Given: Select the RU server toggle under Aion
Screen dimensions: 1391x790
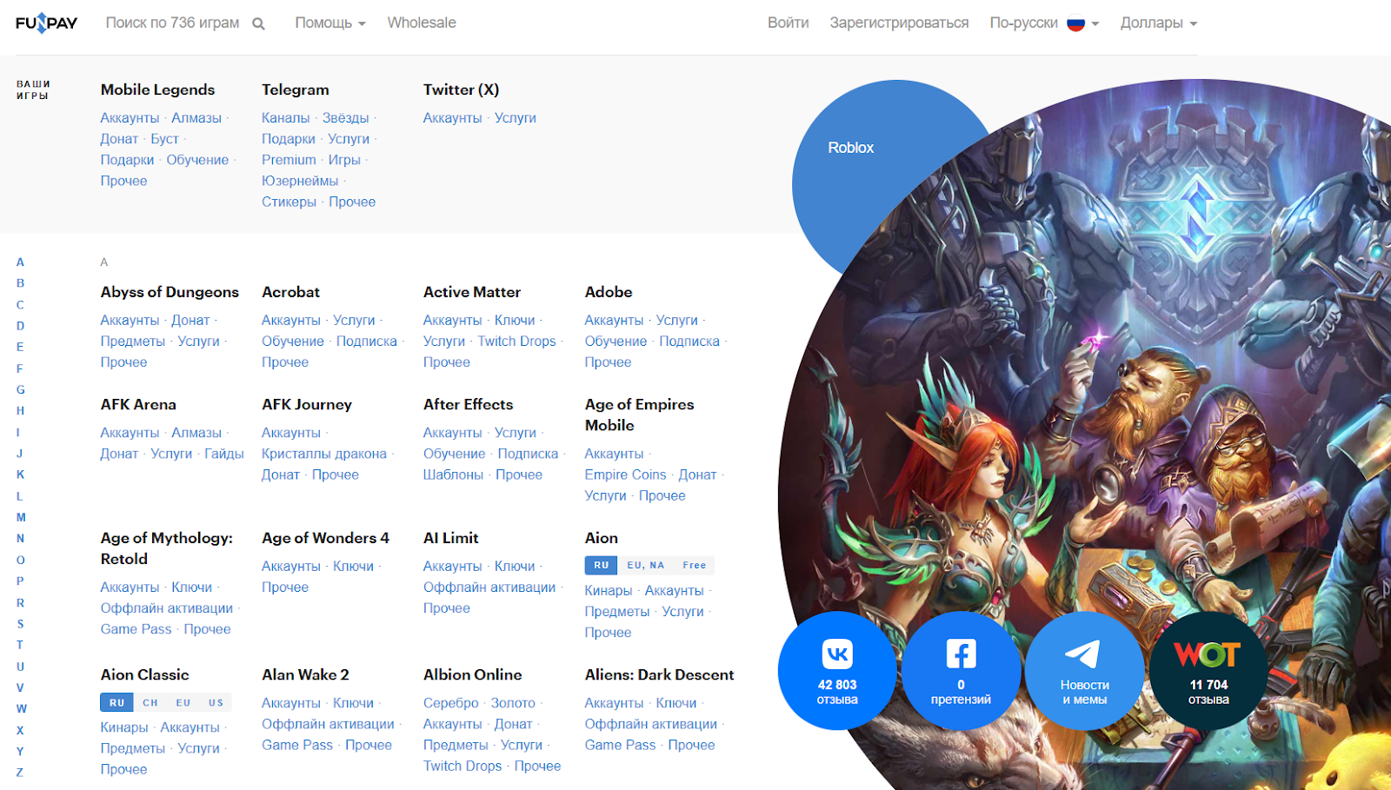Looking at the screenshot, I should (x=601, y=565).
